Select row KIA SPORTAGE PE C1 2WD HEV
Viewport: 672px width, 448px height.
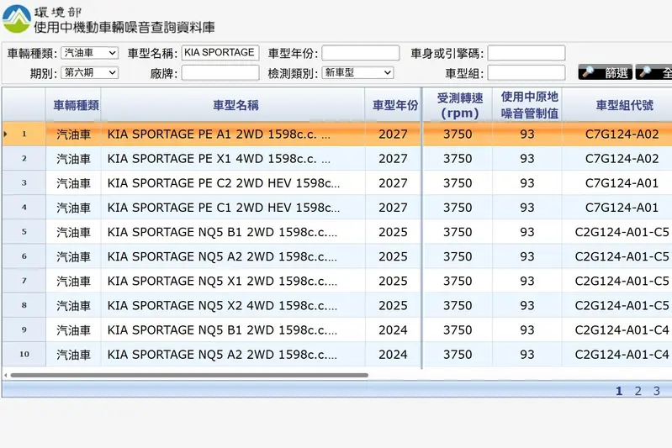pos(337,208)
